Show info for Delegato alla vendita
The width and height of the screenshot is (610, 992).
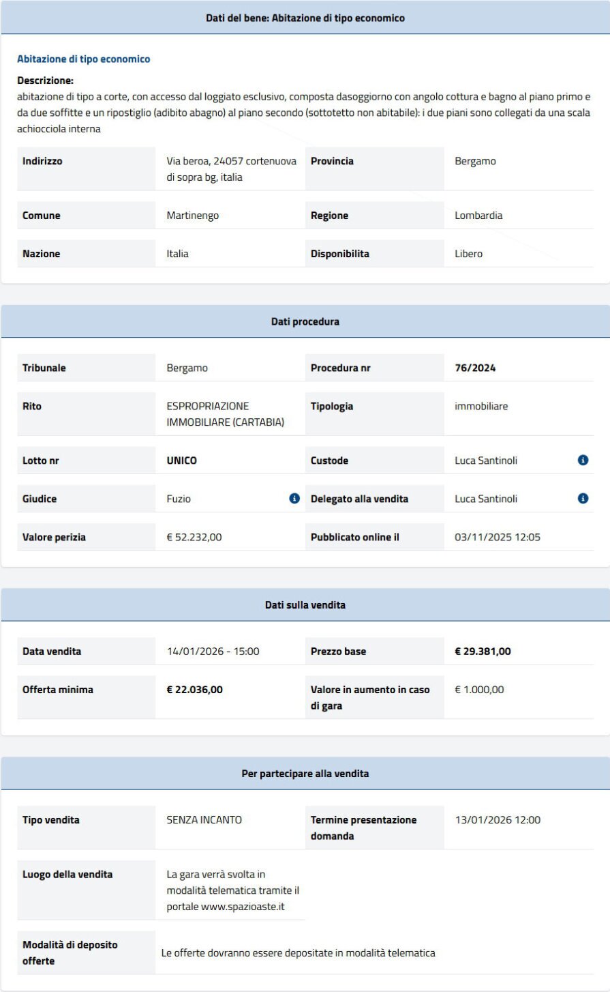pyautogui.click(x=583, y=499)
